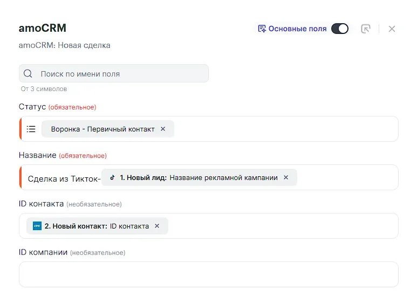Click the empty ID компании field
Screen dimensions: 417x297
(208, 274)
